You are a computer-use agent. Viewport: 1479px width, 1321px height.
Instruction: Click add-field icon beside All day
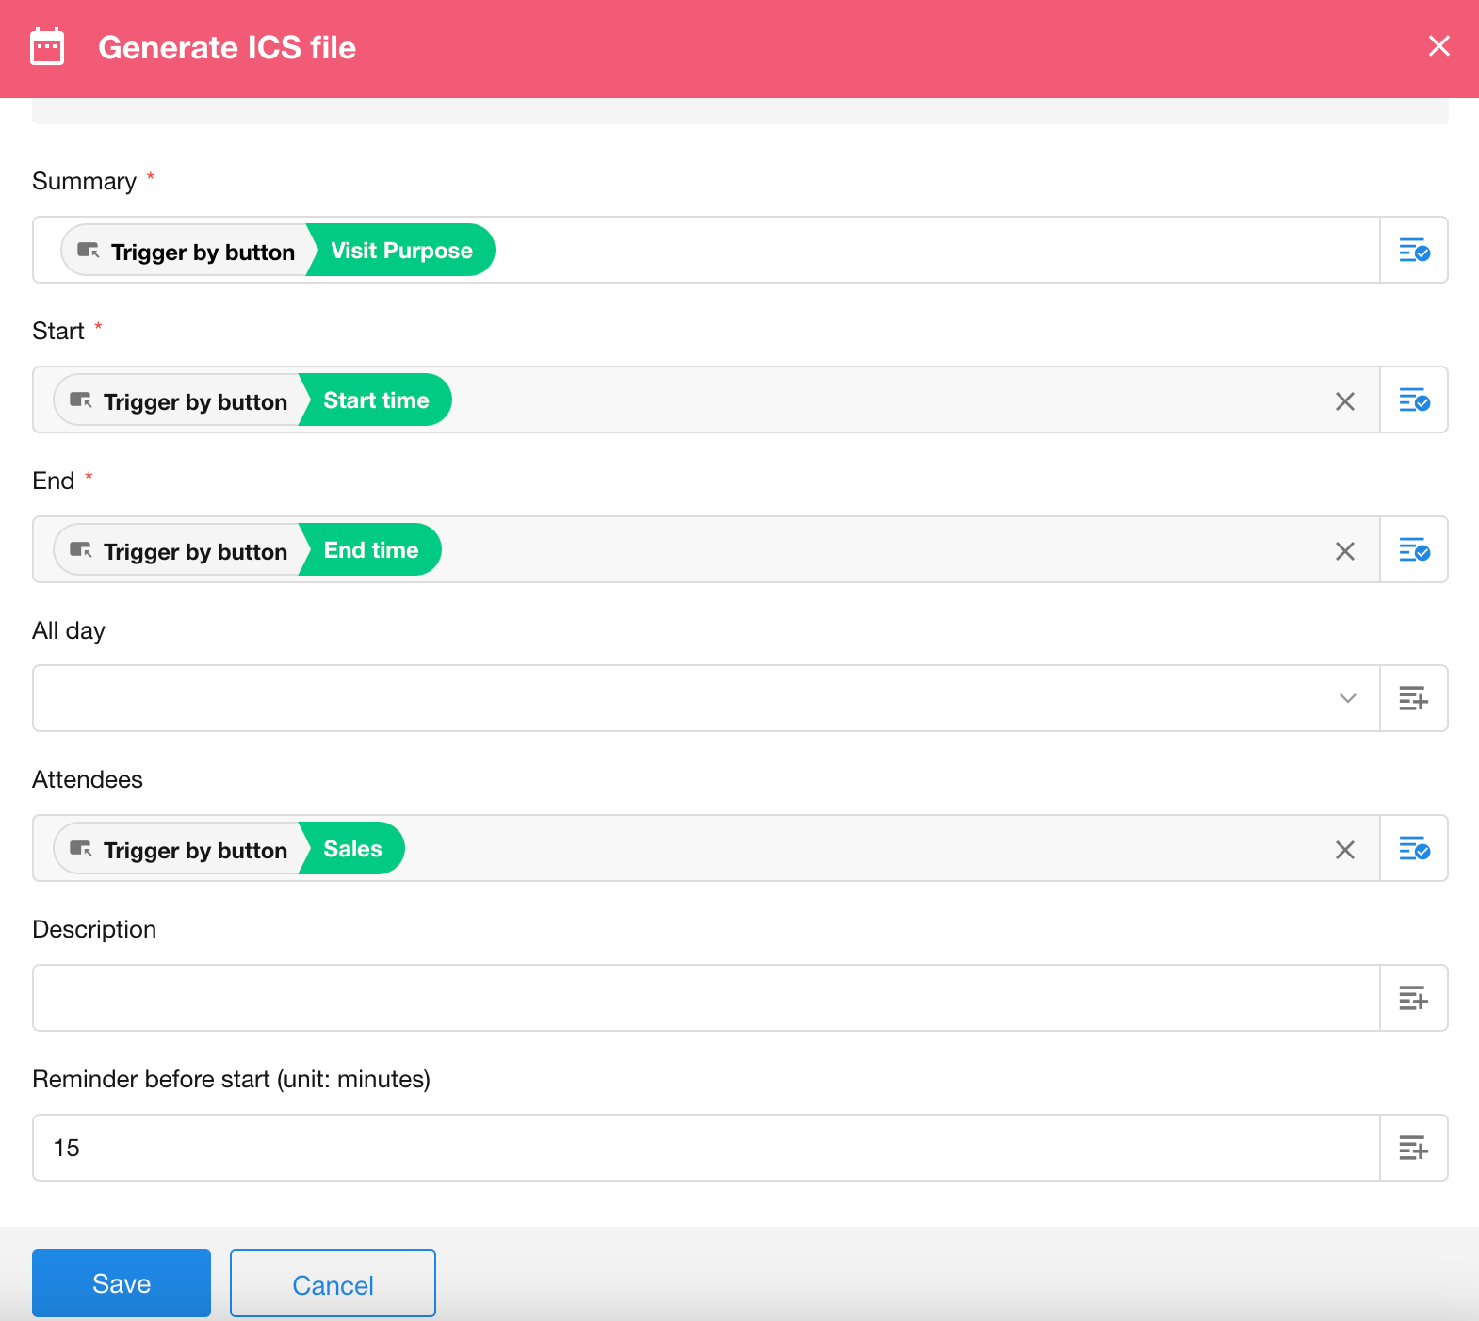coord(1413,699)
